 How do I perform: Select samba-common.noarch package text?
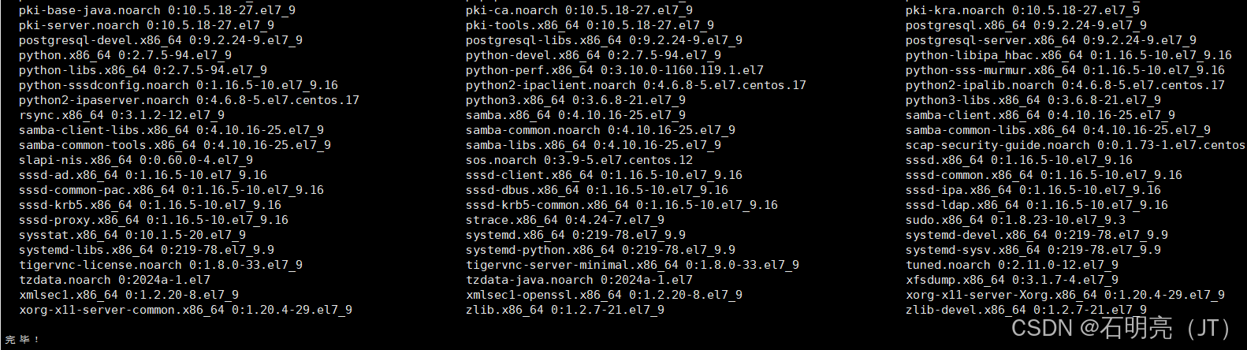600,130
